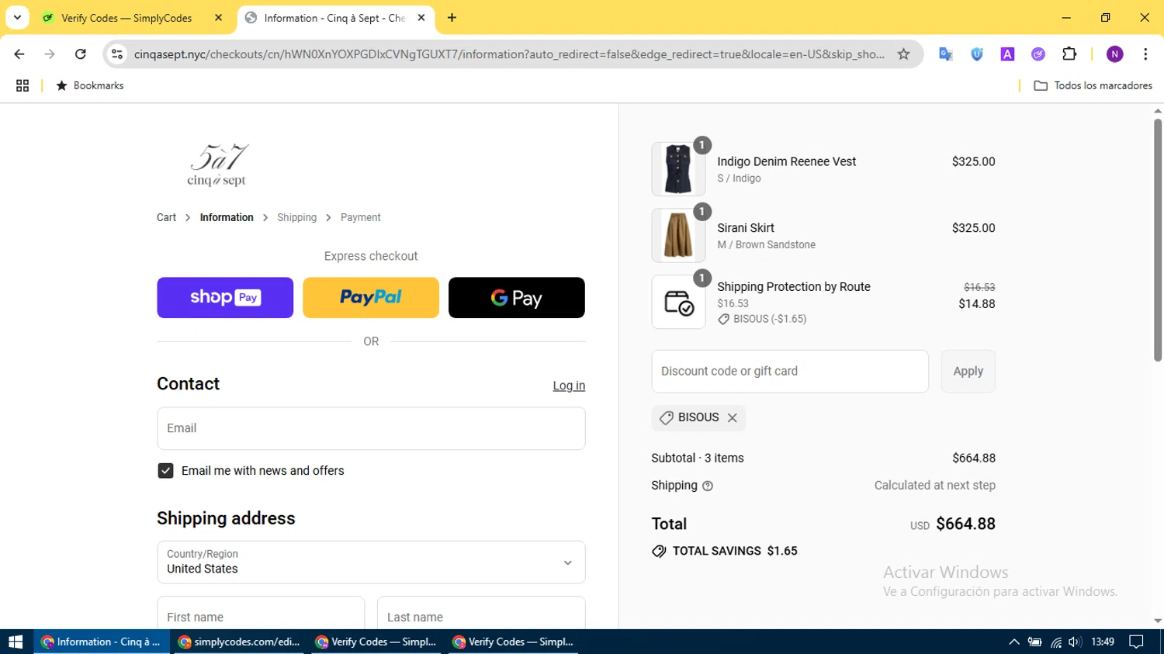Open the Windows notification center
1164x654 pixels.
point(1137,642)
